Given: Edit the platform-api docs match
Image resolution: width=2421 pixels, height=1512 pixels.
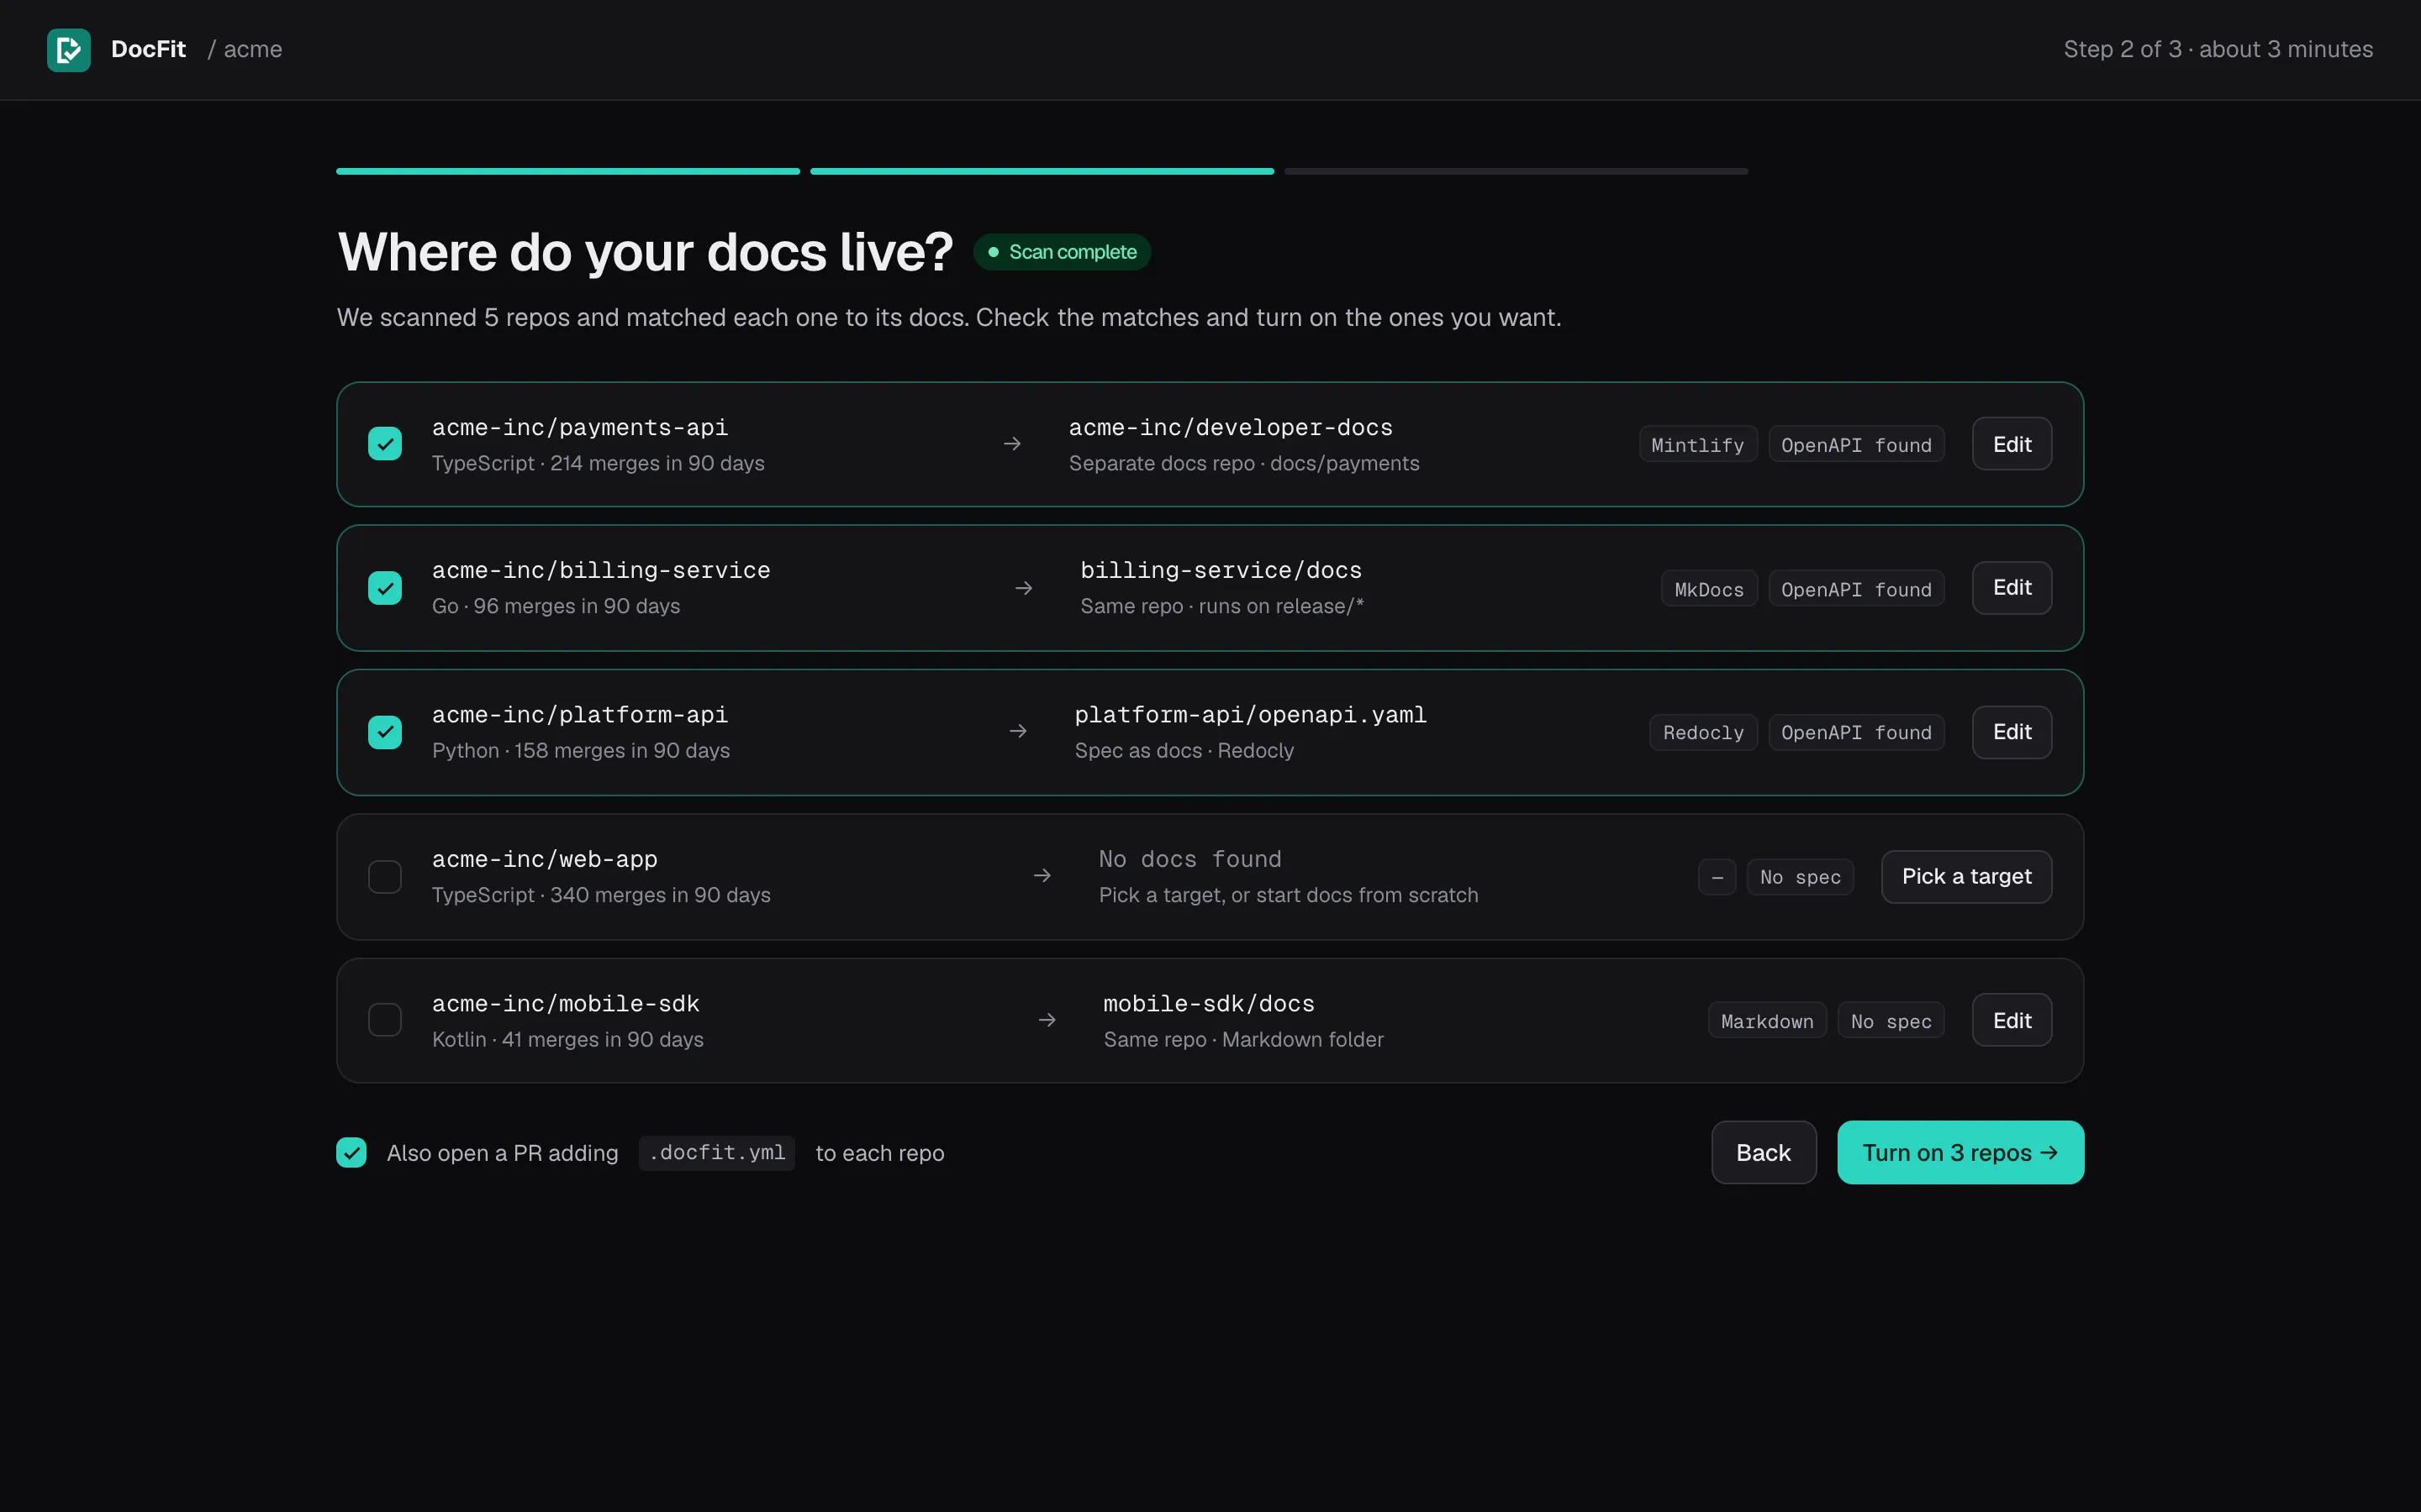Looking at the screenshot, I should coord(2012,732).
